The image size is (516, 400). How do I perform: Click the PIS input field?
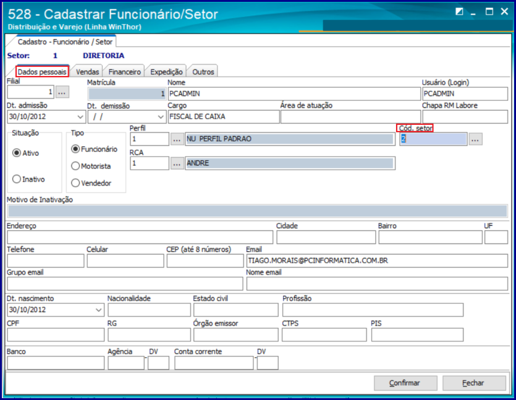click(417, 335)
